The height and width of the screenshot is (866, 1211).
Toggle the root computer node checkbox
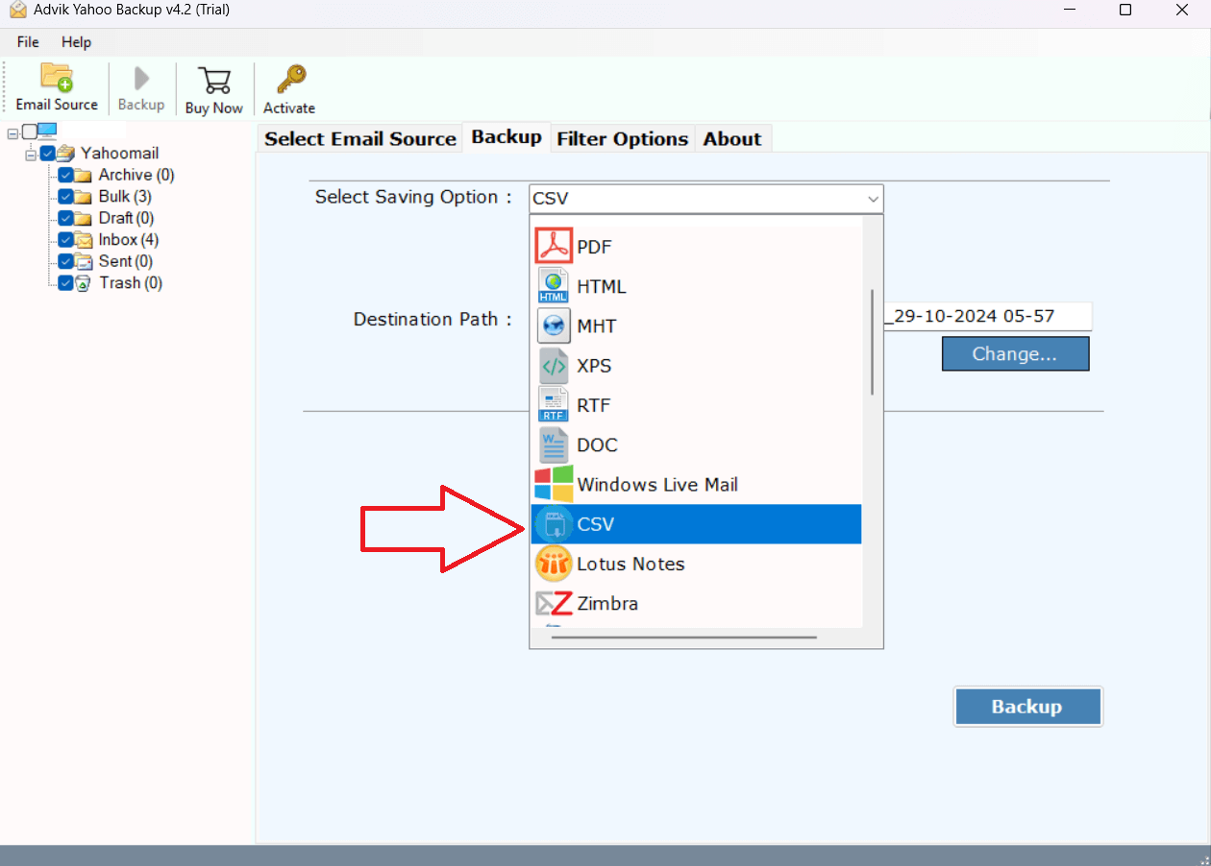coord(29,132)
